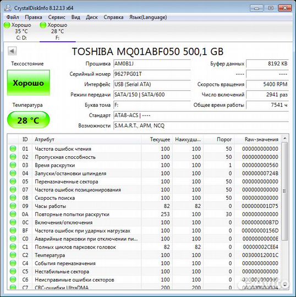Click the serial number field 9627PG01T

click(x=152, y=74)
